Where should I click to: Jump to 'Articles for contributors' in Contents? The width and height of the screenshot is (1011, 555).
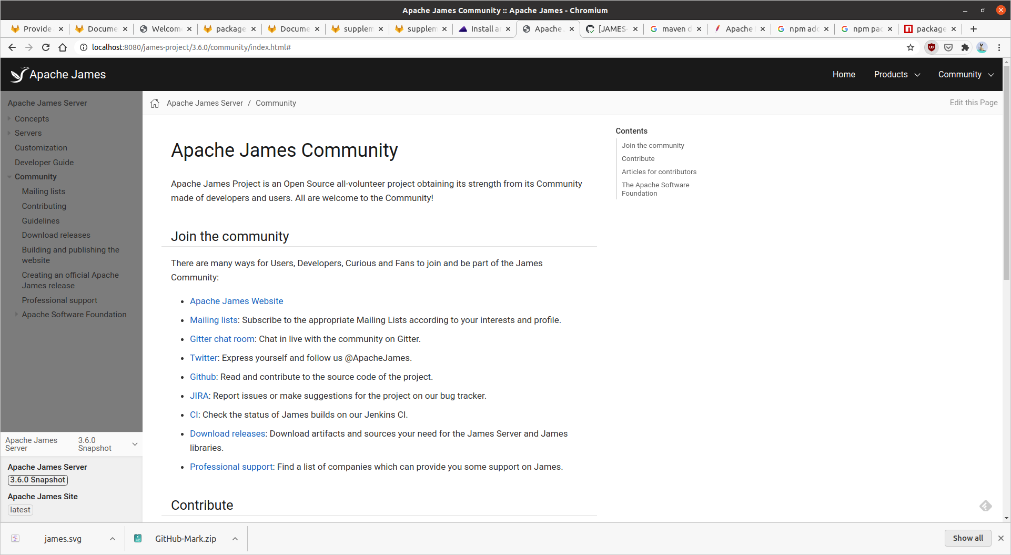tap(659, 171)
